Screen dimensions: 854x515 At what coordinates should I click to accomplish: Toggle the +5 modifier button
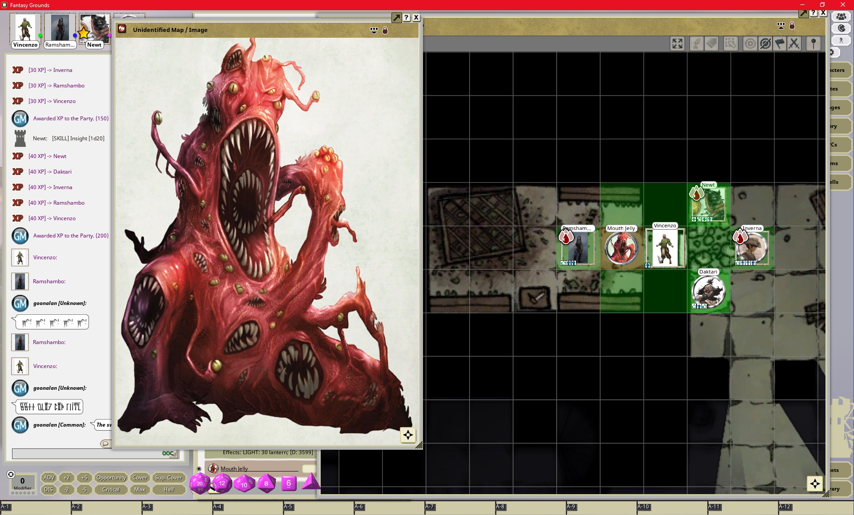(x=85, y=478)
